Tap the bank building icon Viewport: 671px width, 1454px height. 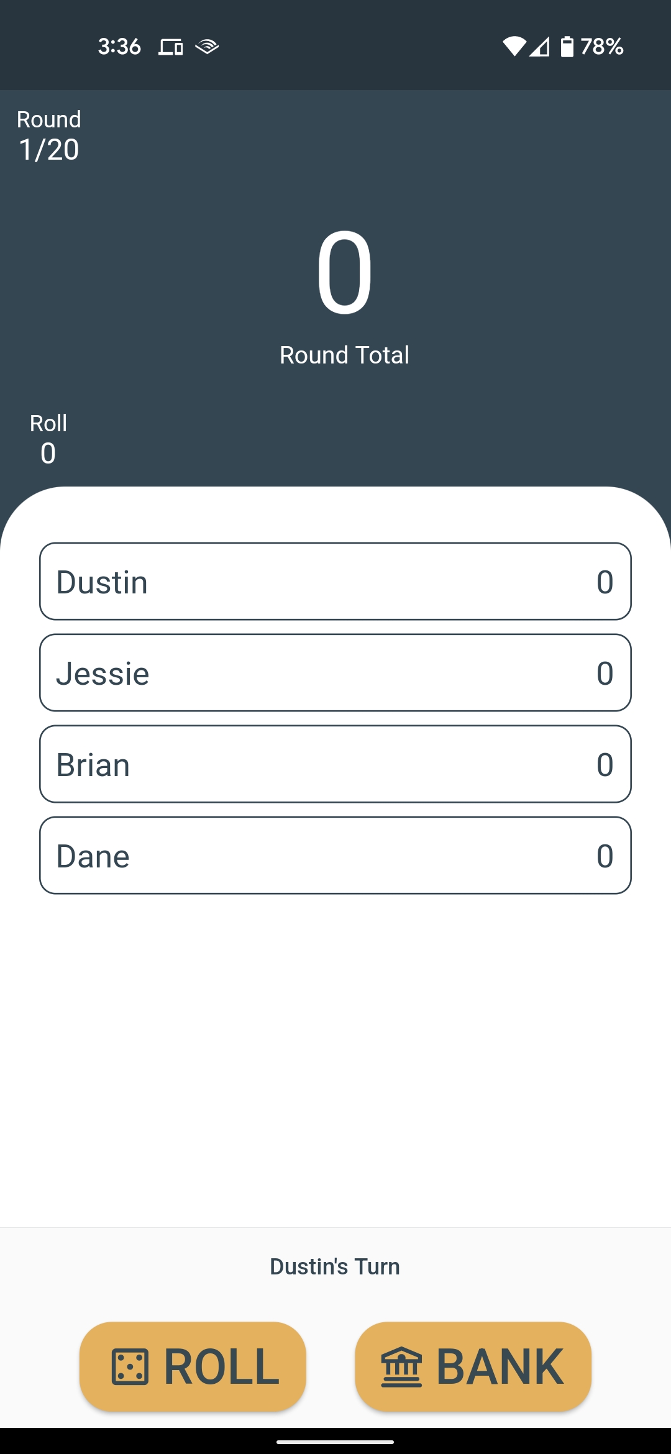pos(401,1367)
